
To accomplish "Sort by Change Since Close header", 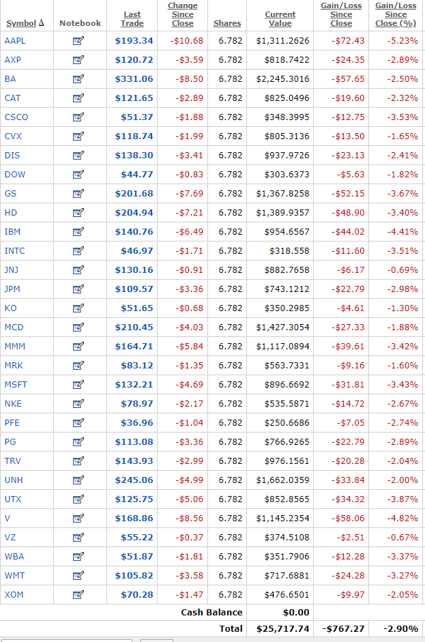I will click(x=182, y=14).
